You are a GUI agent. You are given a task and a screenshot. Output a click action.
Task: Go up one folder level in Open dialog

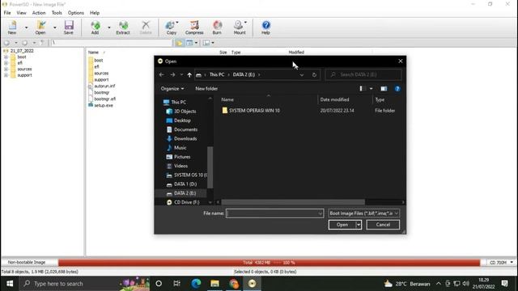189,75
